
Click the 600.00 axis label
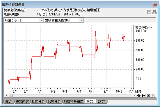click(140, 50)
